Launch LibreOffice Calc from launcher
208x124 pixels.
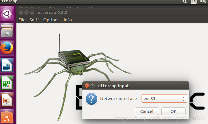tap(7, 83)
